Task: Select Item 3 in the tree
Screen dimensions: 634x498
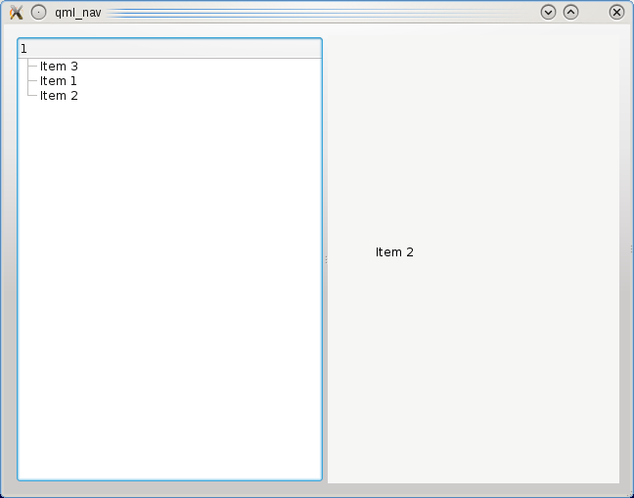Action: [x=59, y=66]
